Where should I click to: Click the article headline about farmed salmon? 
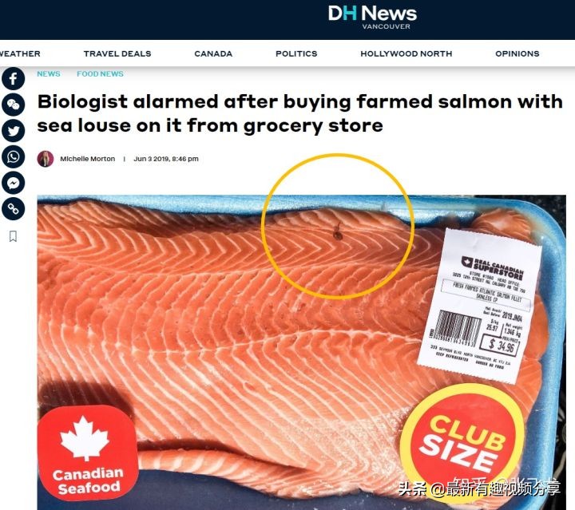click(300, 113)
